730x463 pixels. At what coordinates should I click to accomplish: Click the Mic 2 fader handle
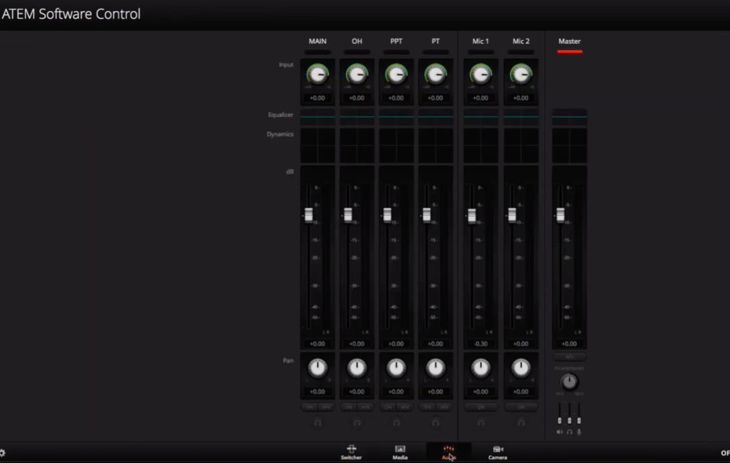[x=512, y=215]
